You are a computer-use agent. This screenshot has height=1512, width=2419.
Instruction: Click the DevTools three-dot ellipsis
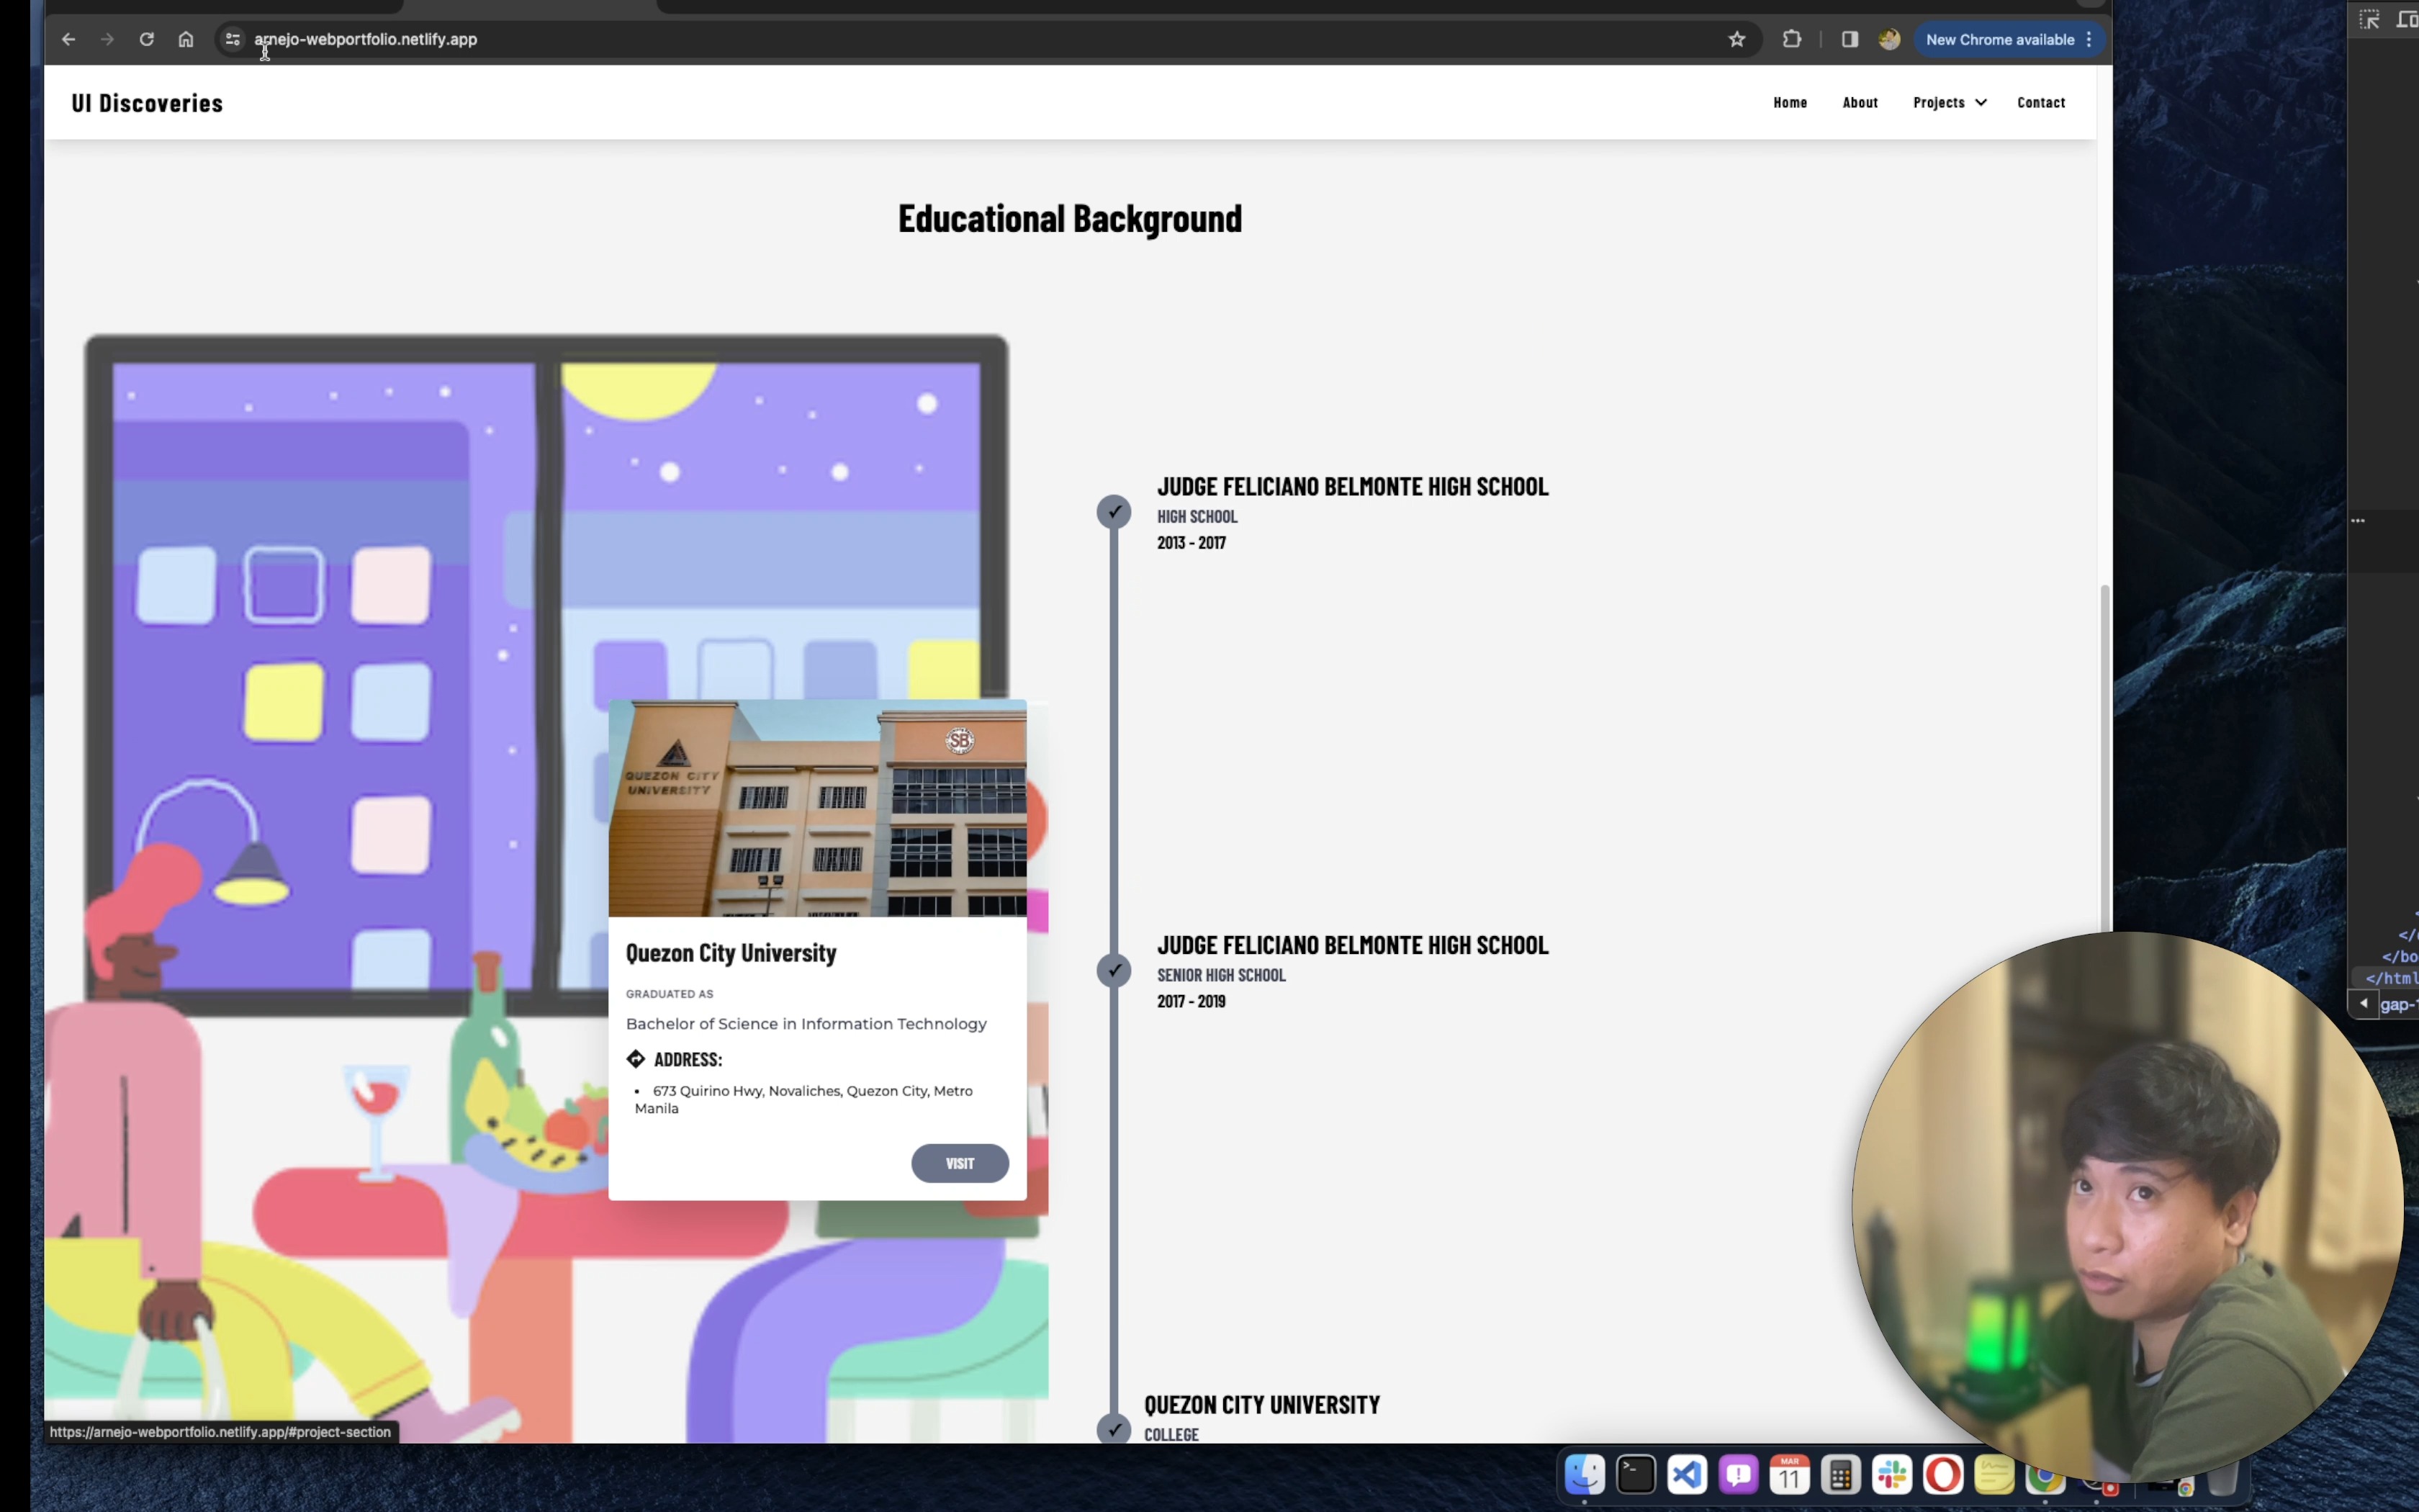[2358, 521]
